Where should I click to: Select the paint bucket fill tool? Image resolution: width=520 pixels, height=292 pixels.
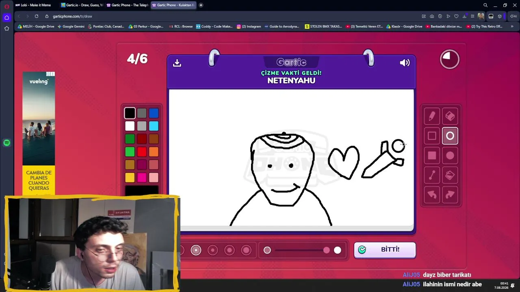[x=450, y=175]
